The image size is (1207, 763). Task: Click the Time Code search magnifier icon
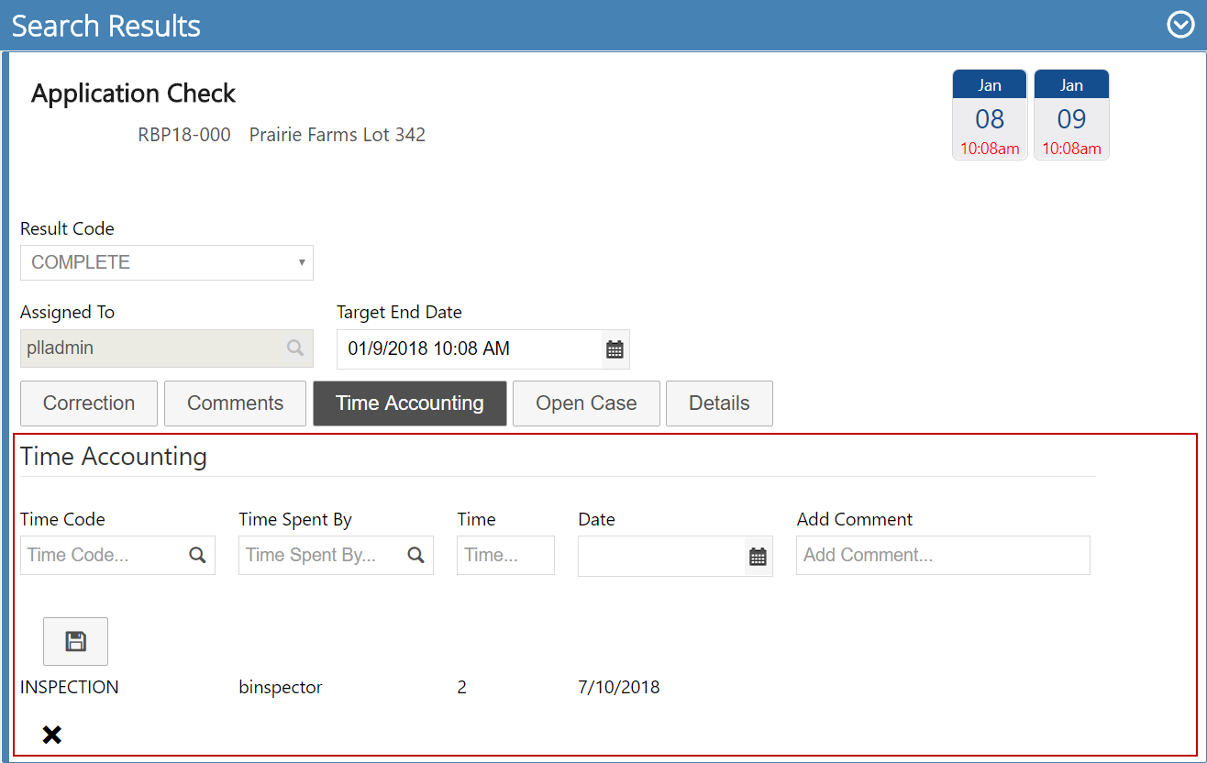pyautogui.click(x=197, y=556)
